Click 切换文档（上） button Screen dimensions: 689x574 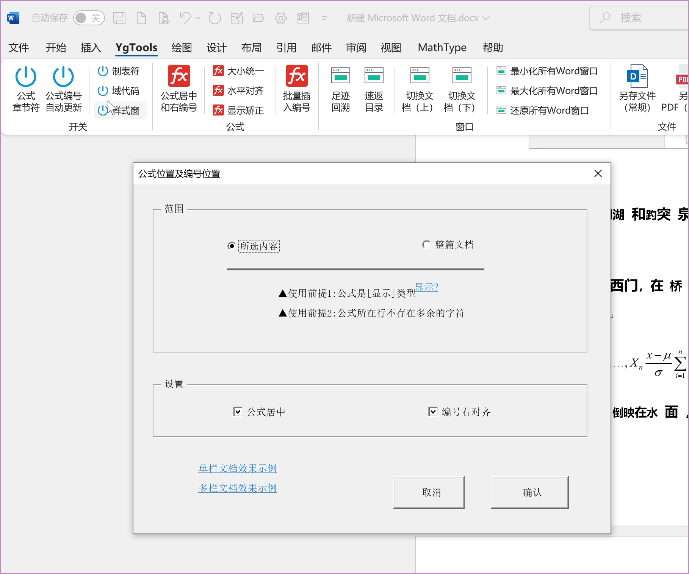(x=419, y=90)
